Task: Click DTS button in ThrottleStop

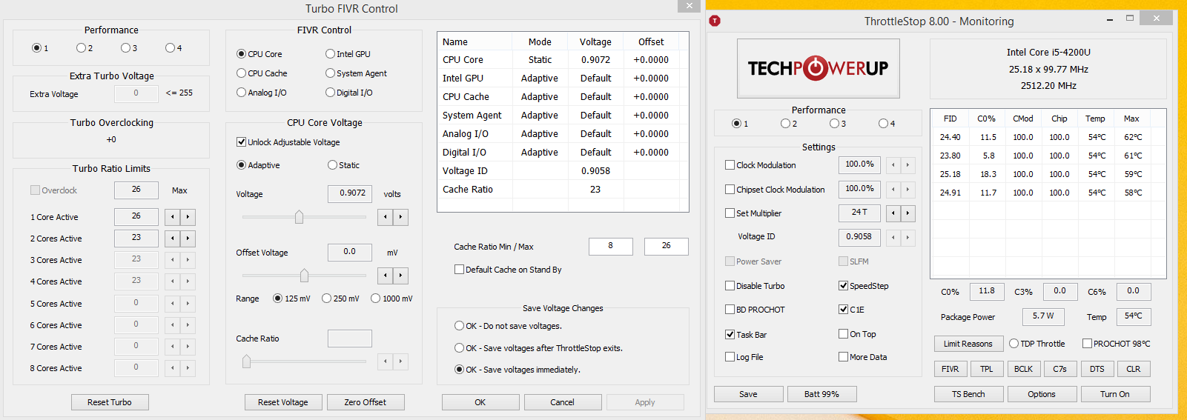Action: pos(1097,369)
